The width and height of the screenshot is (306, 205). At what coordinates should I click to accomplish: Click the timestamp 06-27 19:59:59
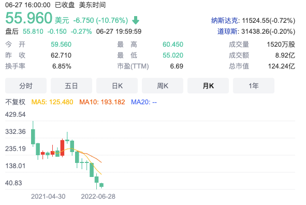119,31
